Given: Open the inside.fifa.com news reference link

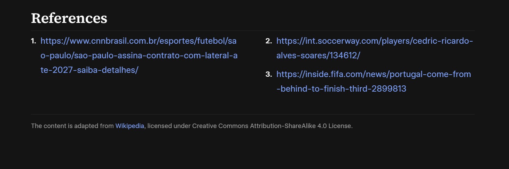Looking at the screenshot, I should 373,74.
